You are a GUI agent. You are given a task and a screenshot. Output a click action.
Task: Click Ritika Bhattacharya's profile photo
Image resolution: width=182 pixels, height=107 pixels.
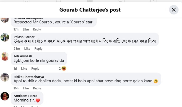[x=5, y=77]
